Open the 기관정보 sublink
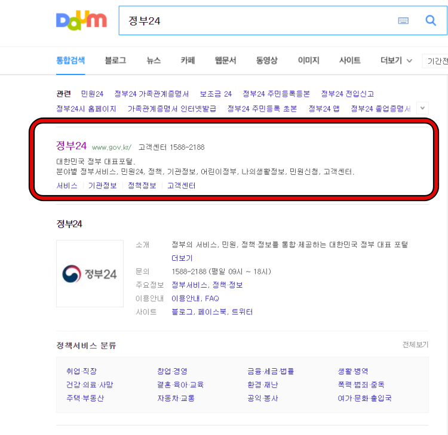This screenshot has height=435, width=448. 102,186
